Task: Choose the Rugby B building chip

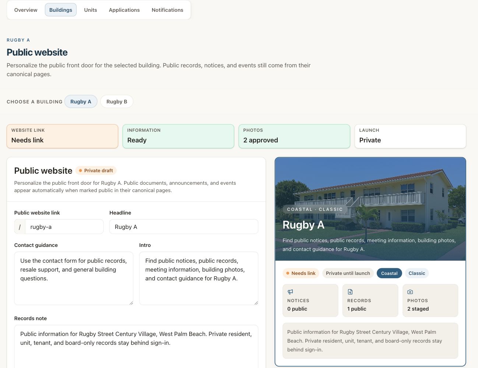Action: (117, 102)
